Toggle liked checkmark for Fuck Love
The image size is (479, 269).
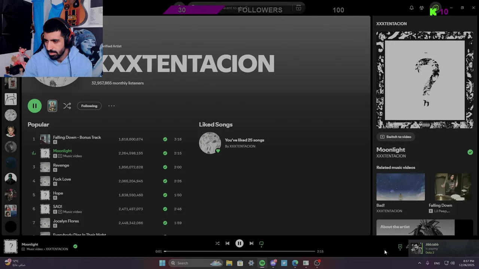(165, 181)
